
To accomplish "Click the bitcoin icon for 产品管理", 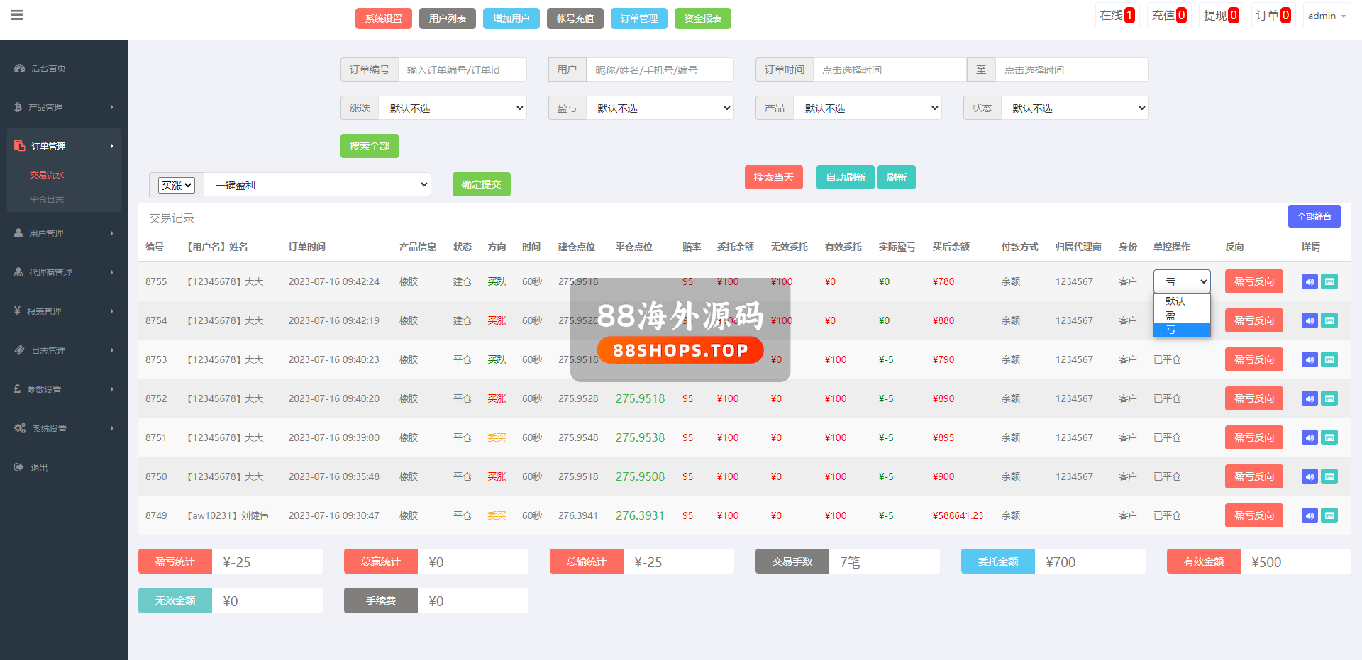I will [18, 108].
